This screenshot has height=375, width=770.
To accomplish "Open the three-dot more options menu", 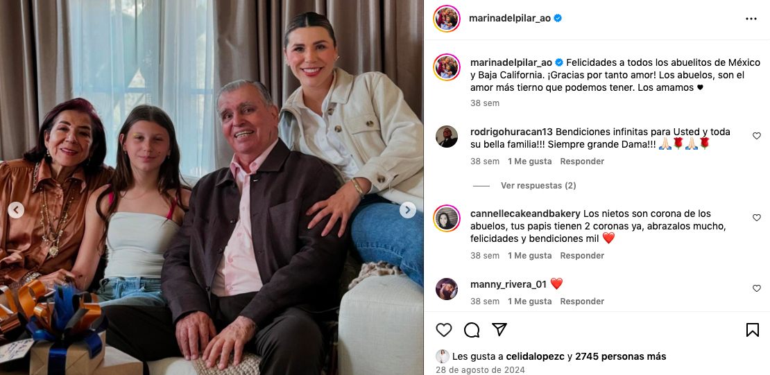I will point(751,19).
